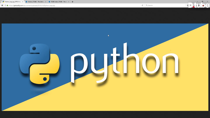Viewport: 210px width, 118px height.
Task: Go back to the previous page
Action: [x=2, y=6]
